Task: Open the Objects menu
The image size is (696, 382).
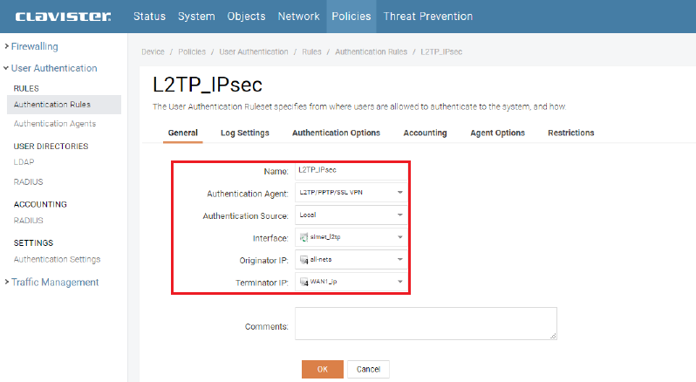Action: click(246, 16)
